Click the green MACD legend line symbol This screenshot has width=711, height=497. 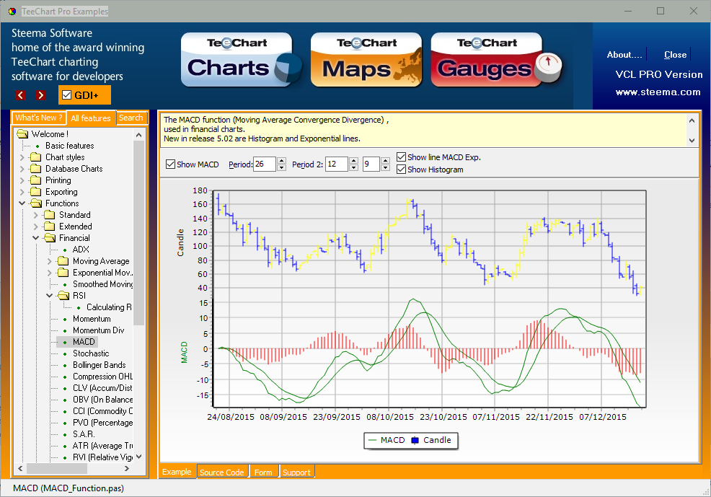click(373, 440)
